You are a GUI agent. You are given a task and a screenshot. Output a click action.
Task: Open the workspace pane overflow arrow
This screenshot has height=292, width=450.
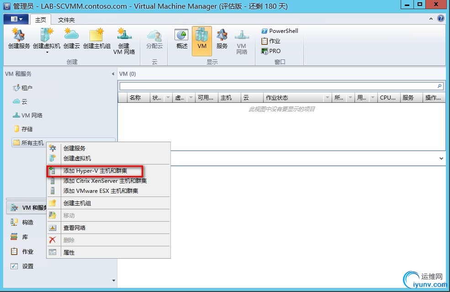tap(114, 281)
